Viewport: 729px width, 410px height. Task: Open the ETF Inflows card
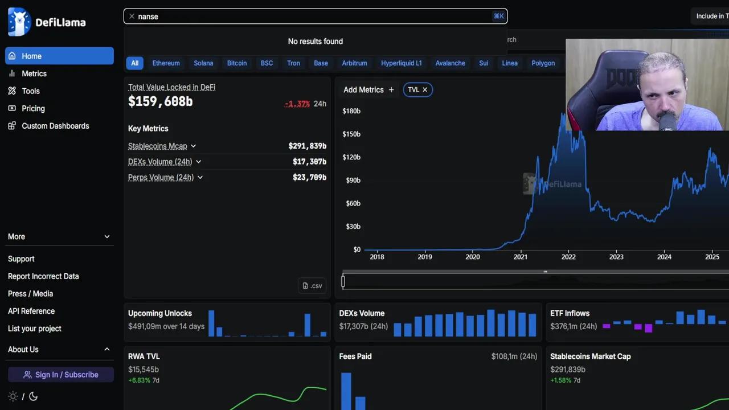pyautogui.click(x=638, y=322)
